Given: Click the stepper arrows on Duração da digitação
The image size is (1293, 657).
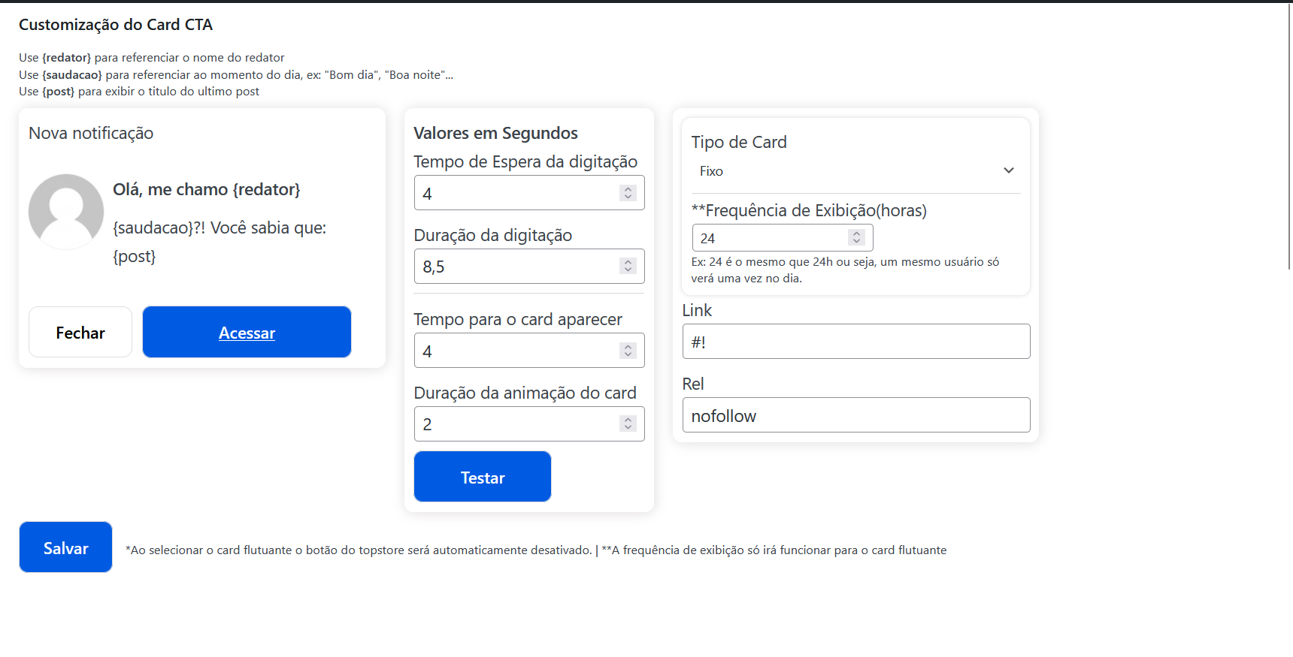Looking at the screenshot, I should [628, 267].
